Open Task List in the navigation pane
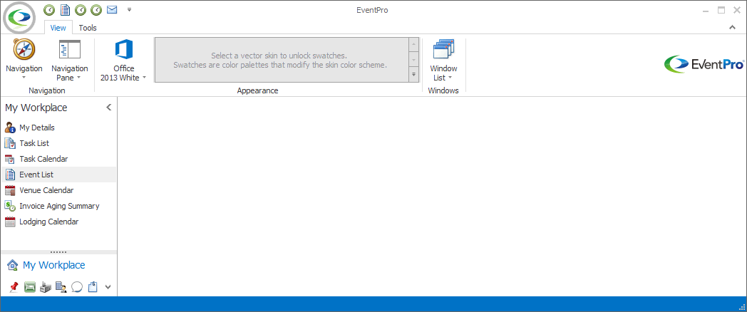The width and height of the screenshot is (747, 312). tap(58, 143)
